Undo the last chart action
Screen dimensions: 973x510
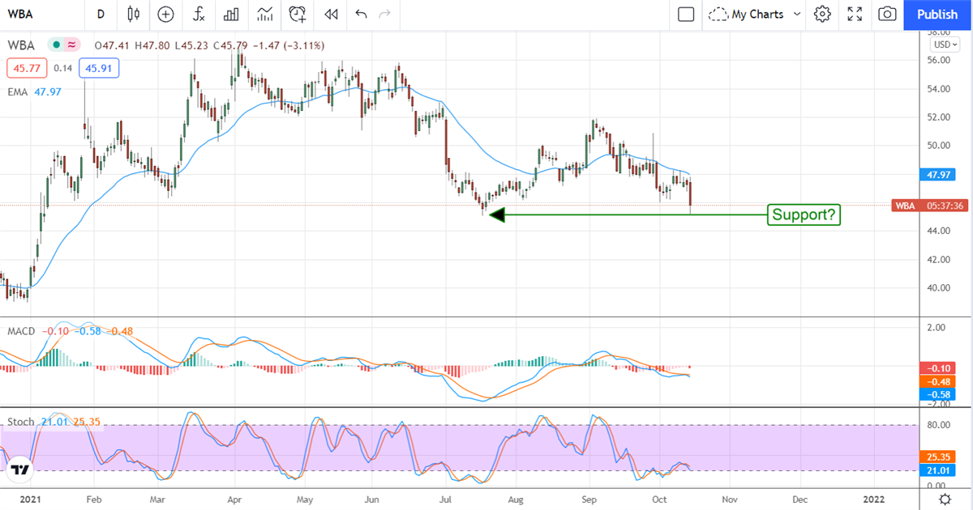coord(361,14)
